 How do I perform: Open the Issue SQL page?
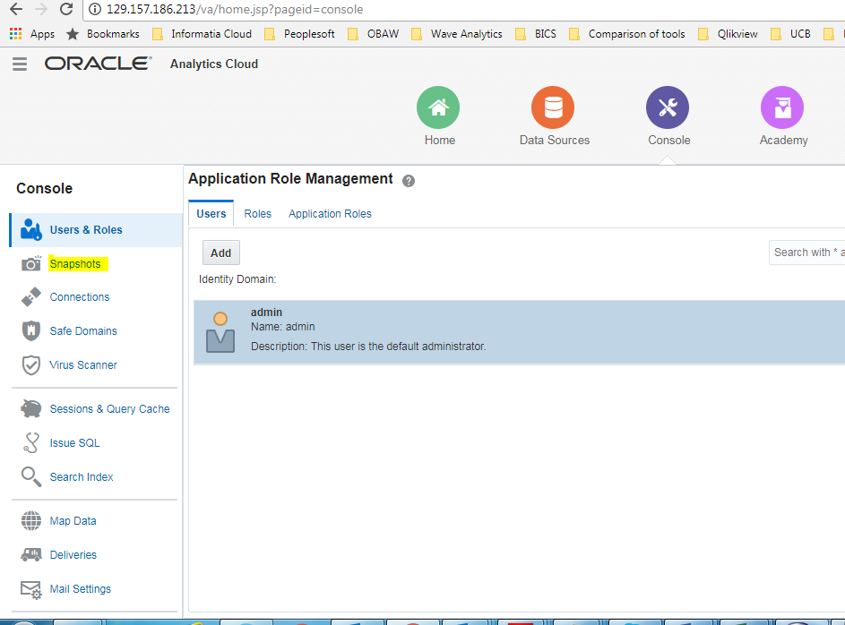click(x=74, y=443)
